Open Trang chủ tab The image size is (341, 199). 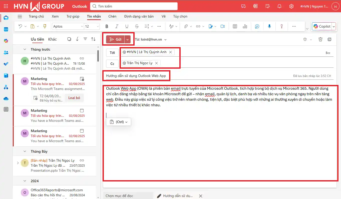point(36,16)
